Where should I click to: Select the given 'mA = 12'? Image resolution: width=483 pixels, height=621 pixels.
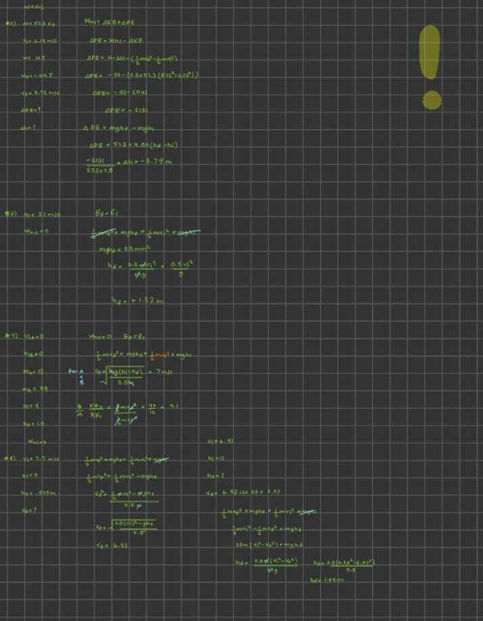[33, 371]
